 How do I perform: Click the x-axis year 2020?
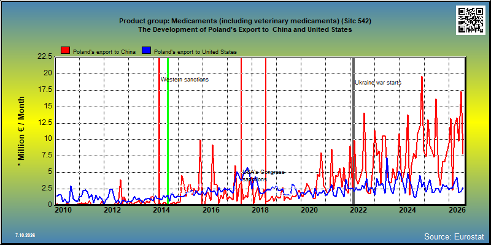[308, 210]
